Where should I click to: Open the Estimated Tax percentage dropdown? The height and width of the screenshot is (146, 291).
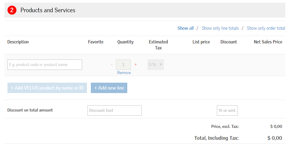click(x=156, y=65)
